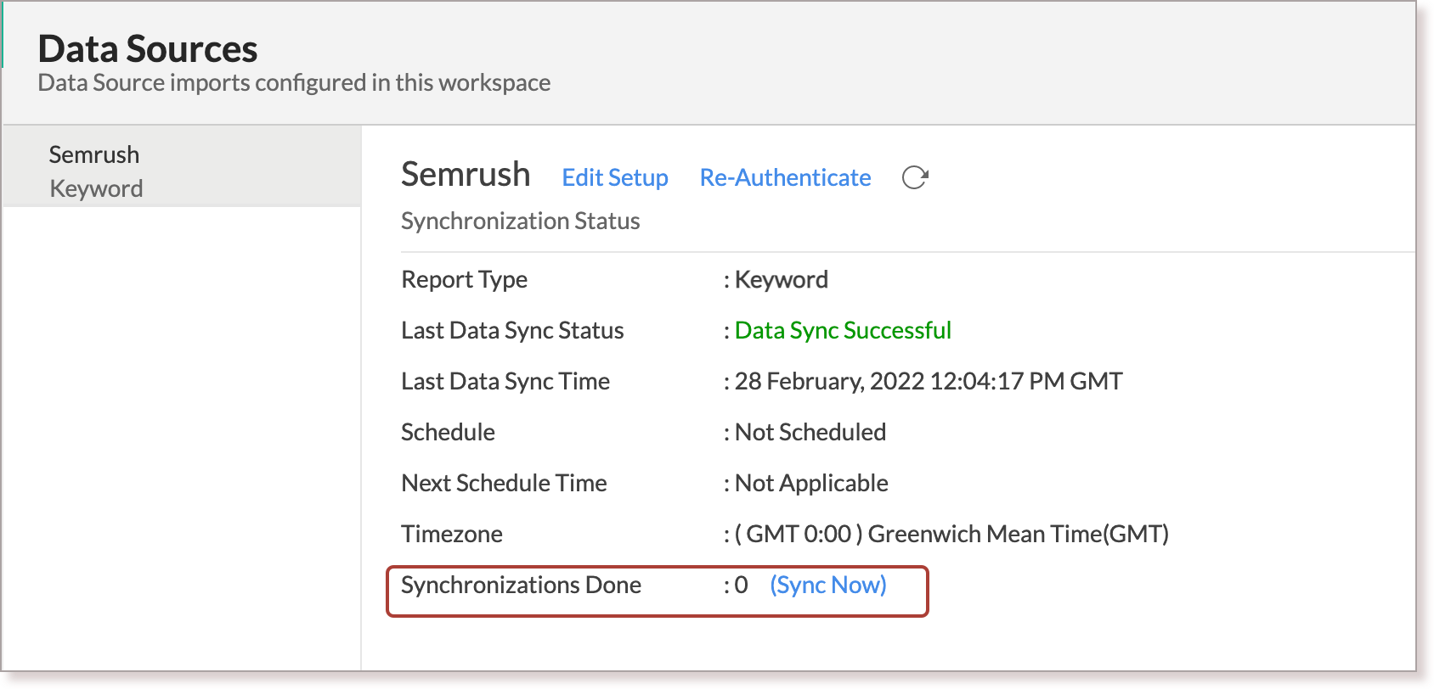1434x689 pixels.
Task: Click the Sync Now link
Action: click(x=828, y=585)
